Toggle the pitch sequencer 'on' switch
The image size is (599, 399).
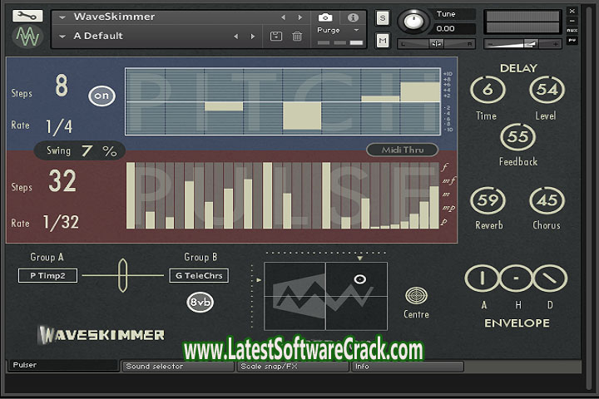(x=102, y=96)
